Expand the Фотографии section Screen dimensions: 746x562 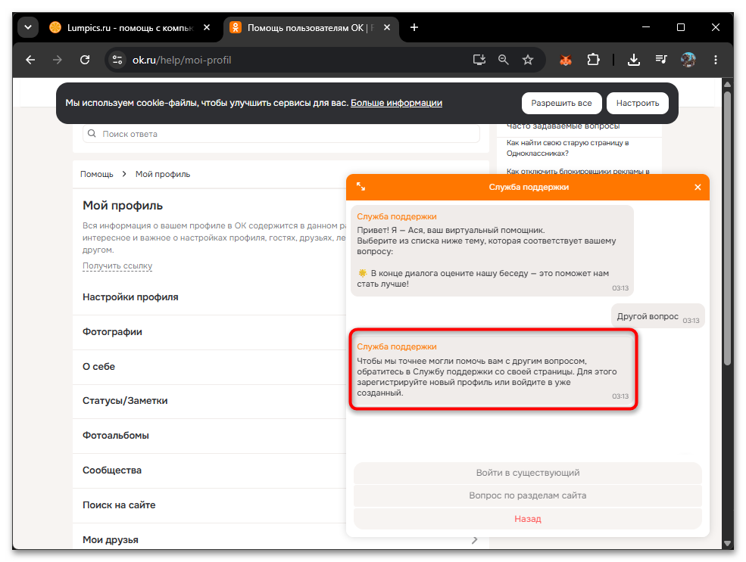tap(209, 332)
